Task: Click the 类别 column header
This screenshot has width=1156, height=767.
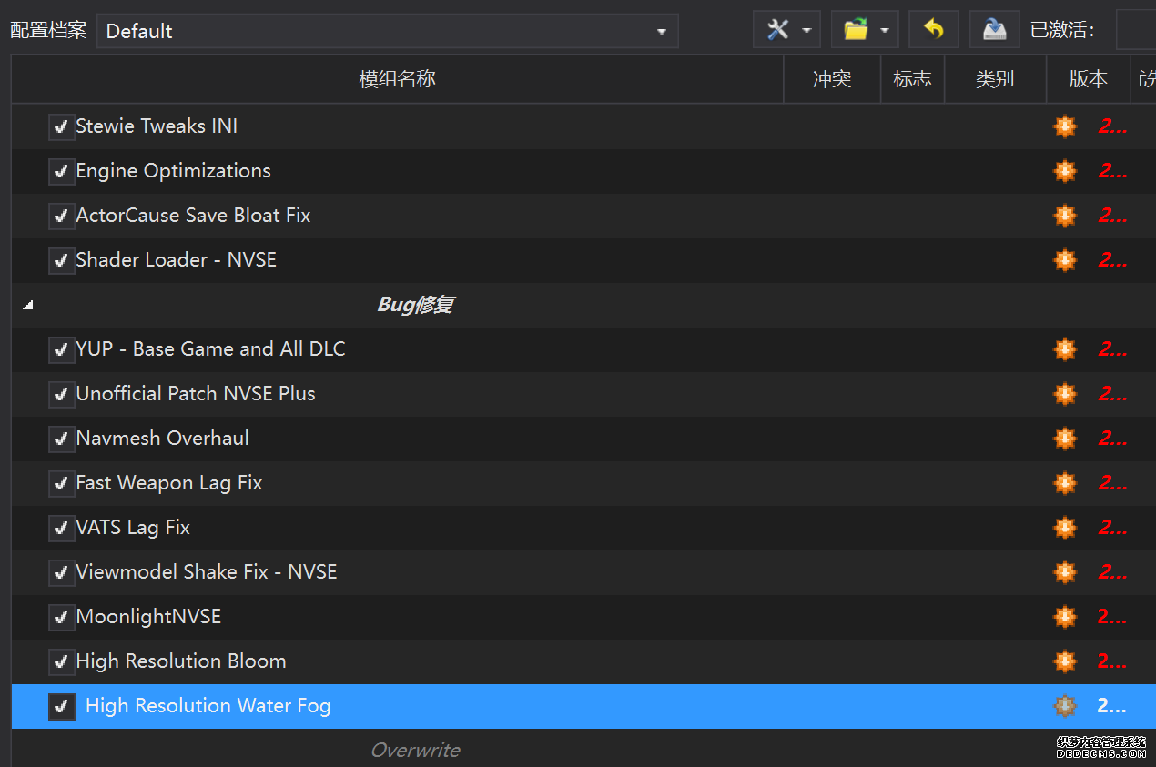Action: 994,79
